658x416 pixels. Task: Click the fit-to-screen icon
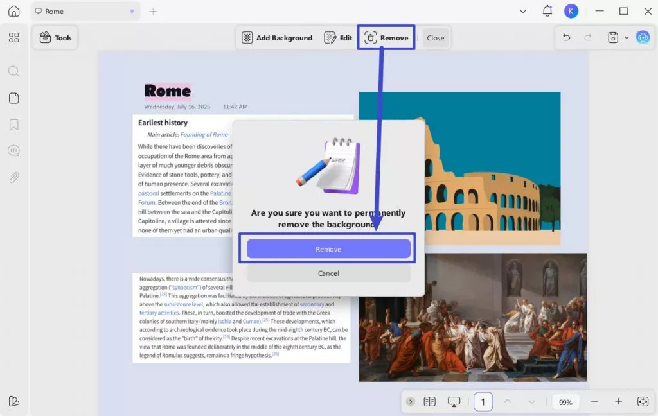[643, 402]
